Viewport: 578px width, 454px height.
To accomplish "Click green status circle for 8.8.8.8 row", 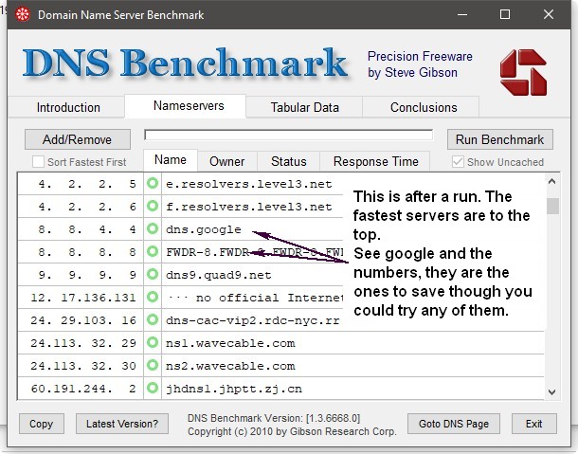I will (153, 251).
